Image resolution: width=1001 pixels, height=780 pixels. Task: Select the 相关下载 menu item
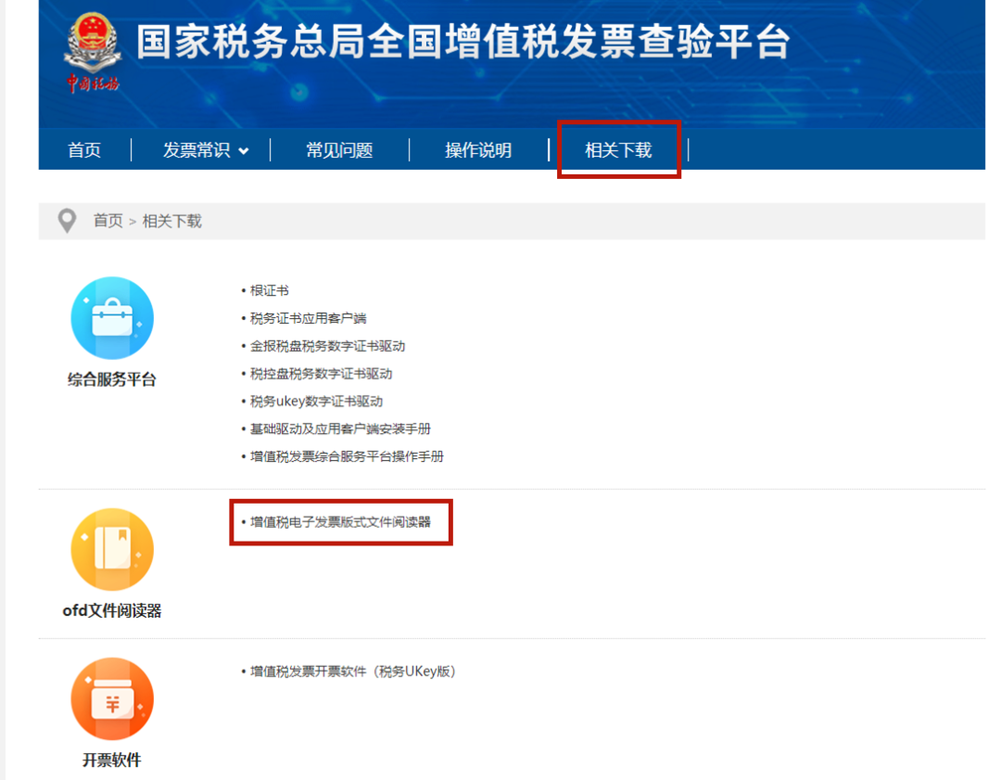[x=618, y=150]
